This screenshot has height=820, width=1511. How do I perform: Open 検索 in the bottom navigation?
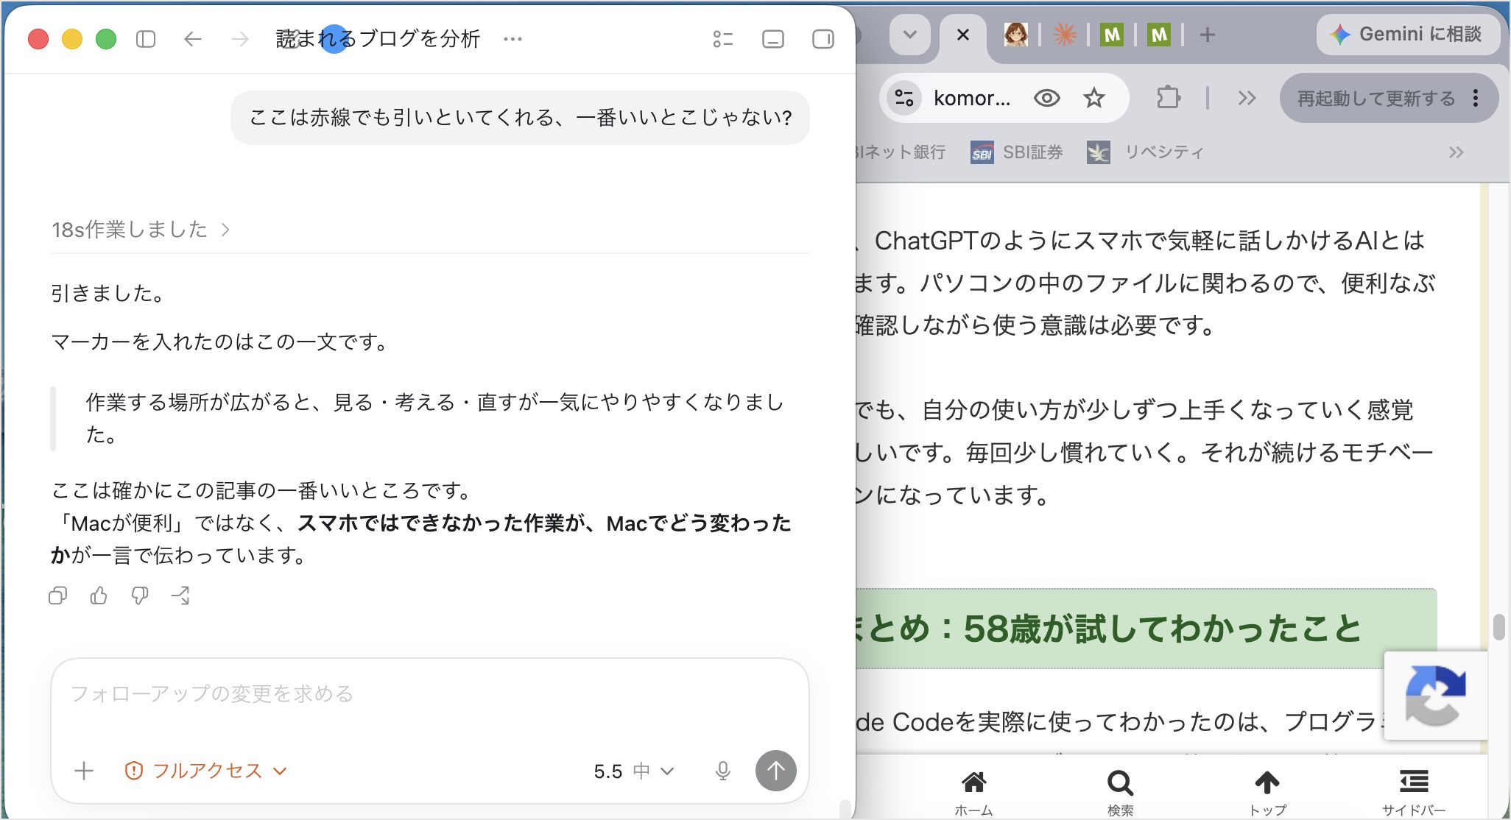tap(1120, 793)
